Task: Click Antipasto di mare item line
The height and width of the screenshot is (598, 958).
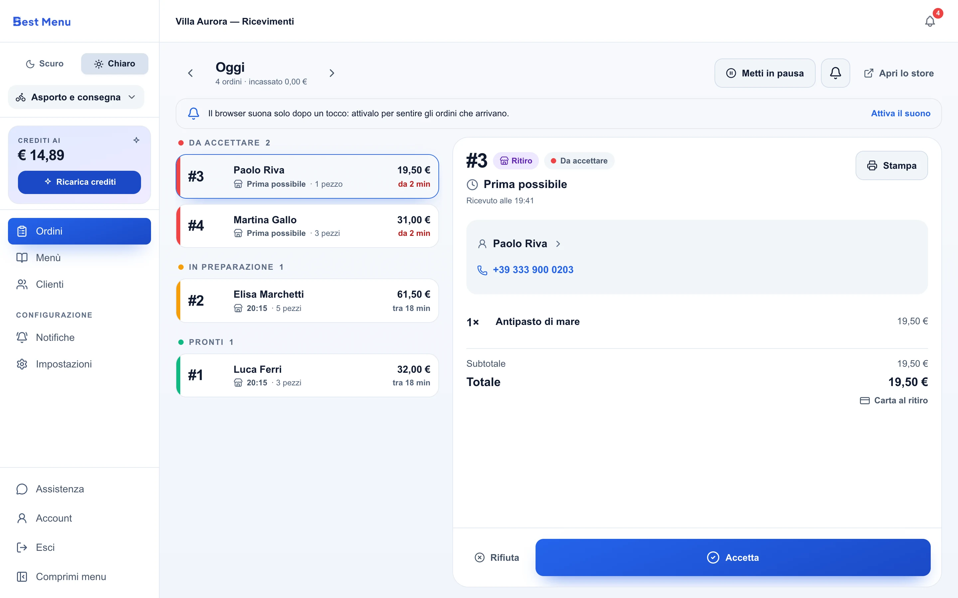Action: click(697, 322)
